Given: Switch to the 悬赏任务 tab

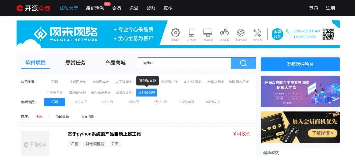Looking at the screenshot, I should click(x=75, y=63).
